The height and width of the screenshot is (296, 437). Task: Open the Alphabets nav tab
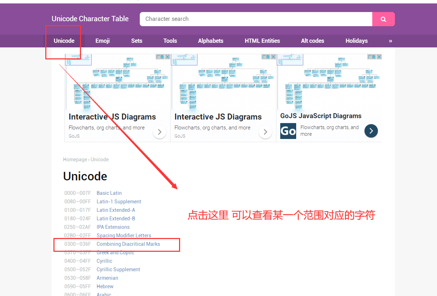[211, 41]
